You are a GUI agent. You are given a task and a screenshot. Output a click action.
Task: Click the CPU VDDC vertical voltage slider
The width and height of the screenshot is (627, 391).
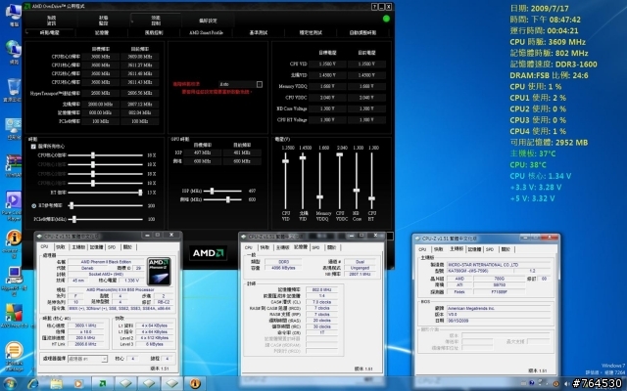[x=340, y=154]
